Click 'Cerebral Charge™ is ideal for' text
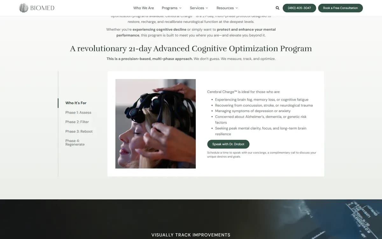 [244, 92]
